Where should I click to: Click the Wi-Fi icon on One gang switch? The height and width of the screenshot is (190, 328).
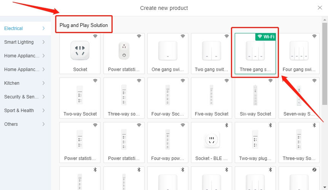(183, 36)
